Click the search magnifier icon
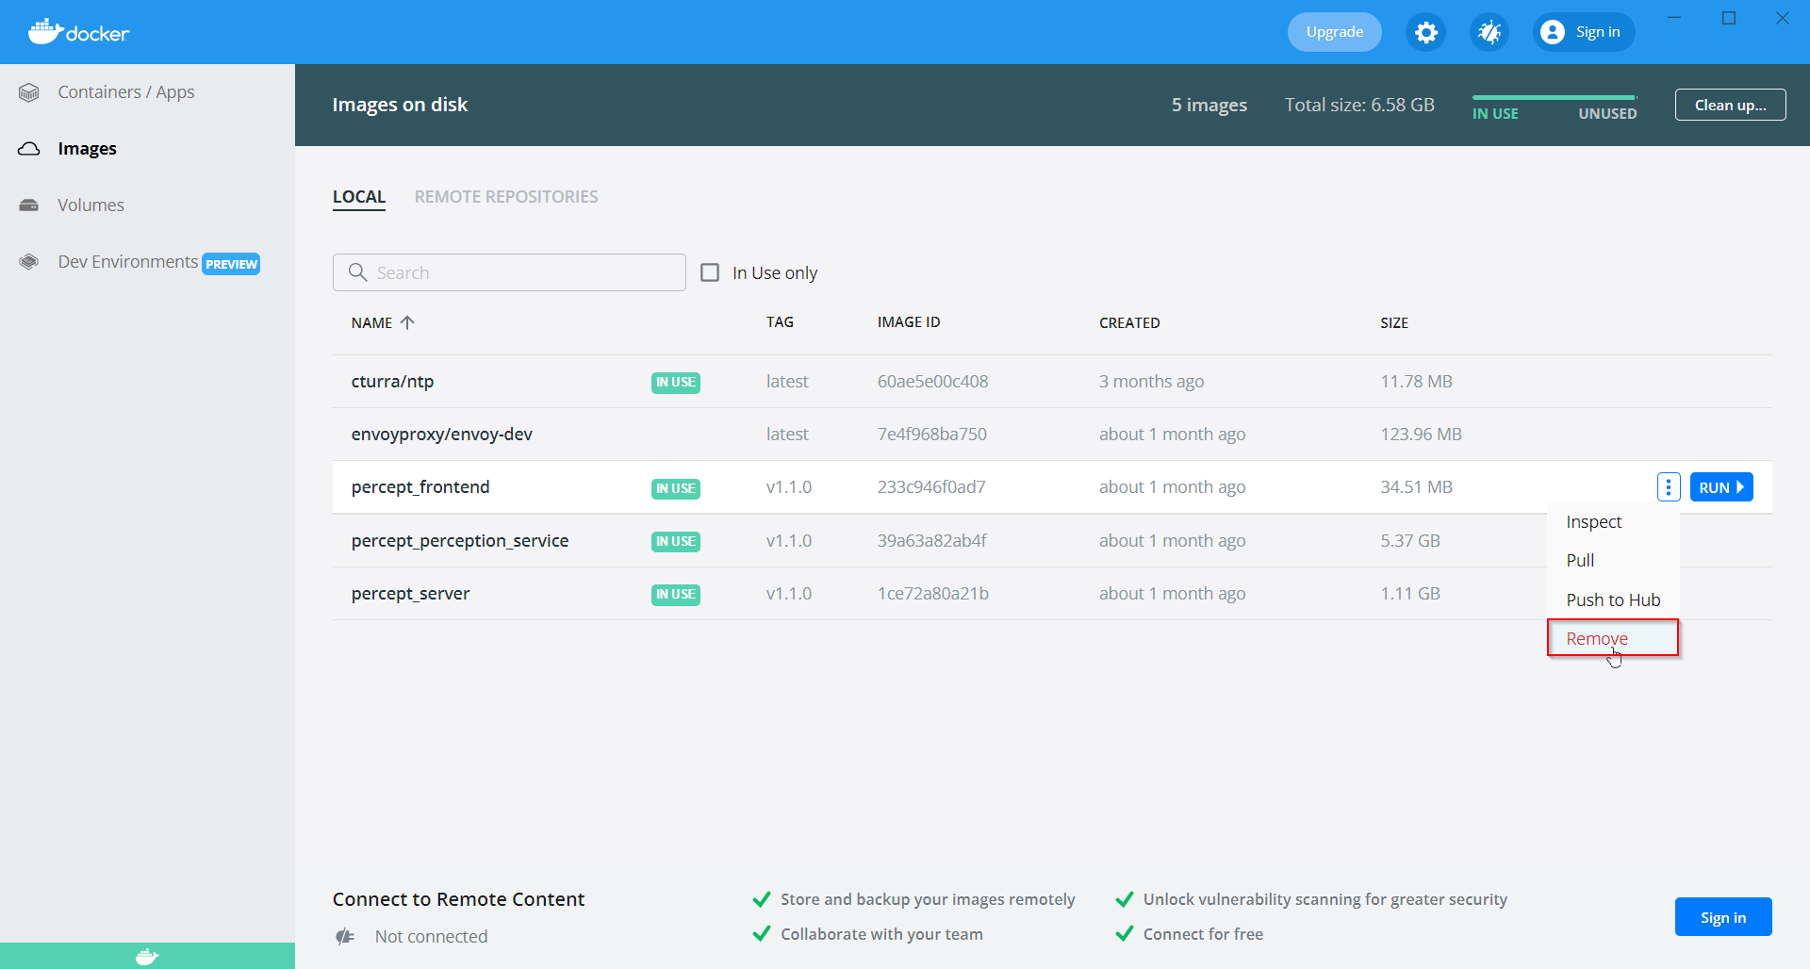This screenshot has height=969, width=1810. [x=357, y=272]
